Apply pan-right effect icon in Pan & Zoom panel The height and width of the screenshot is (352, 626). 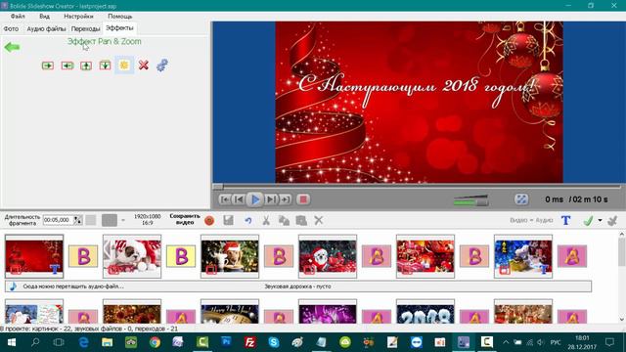(48, 66)
